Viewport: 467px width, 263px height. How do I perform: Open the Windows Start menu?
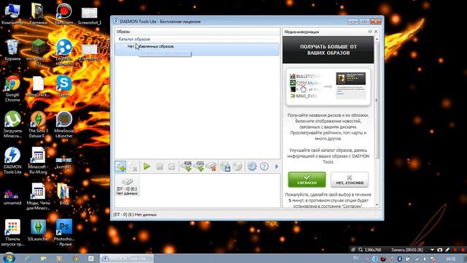(9, 258)
